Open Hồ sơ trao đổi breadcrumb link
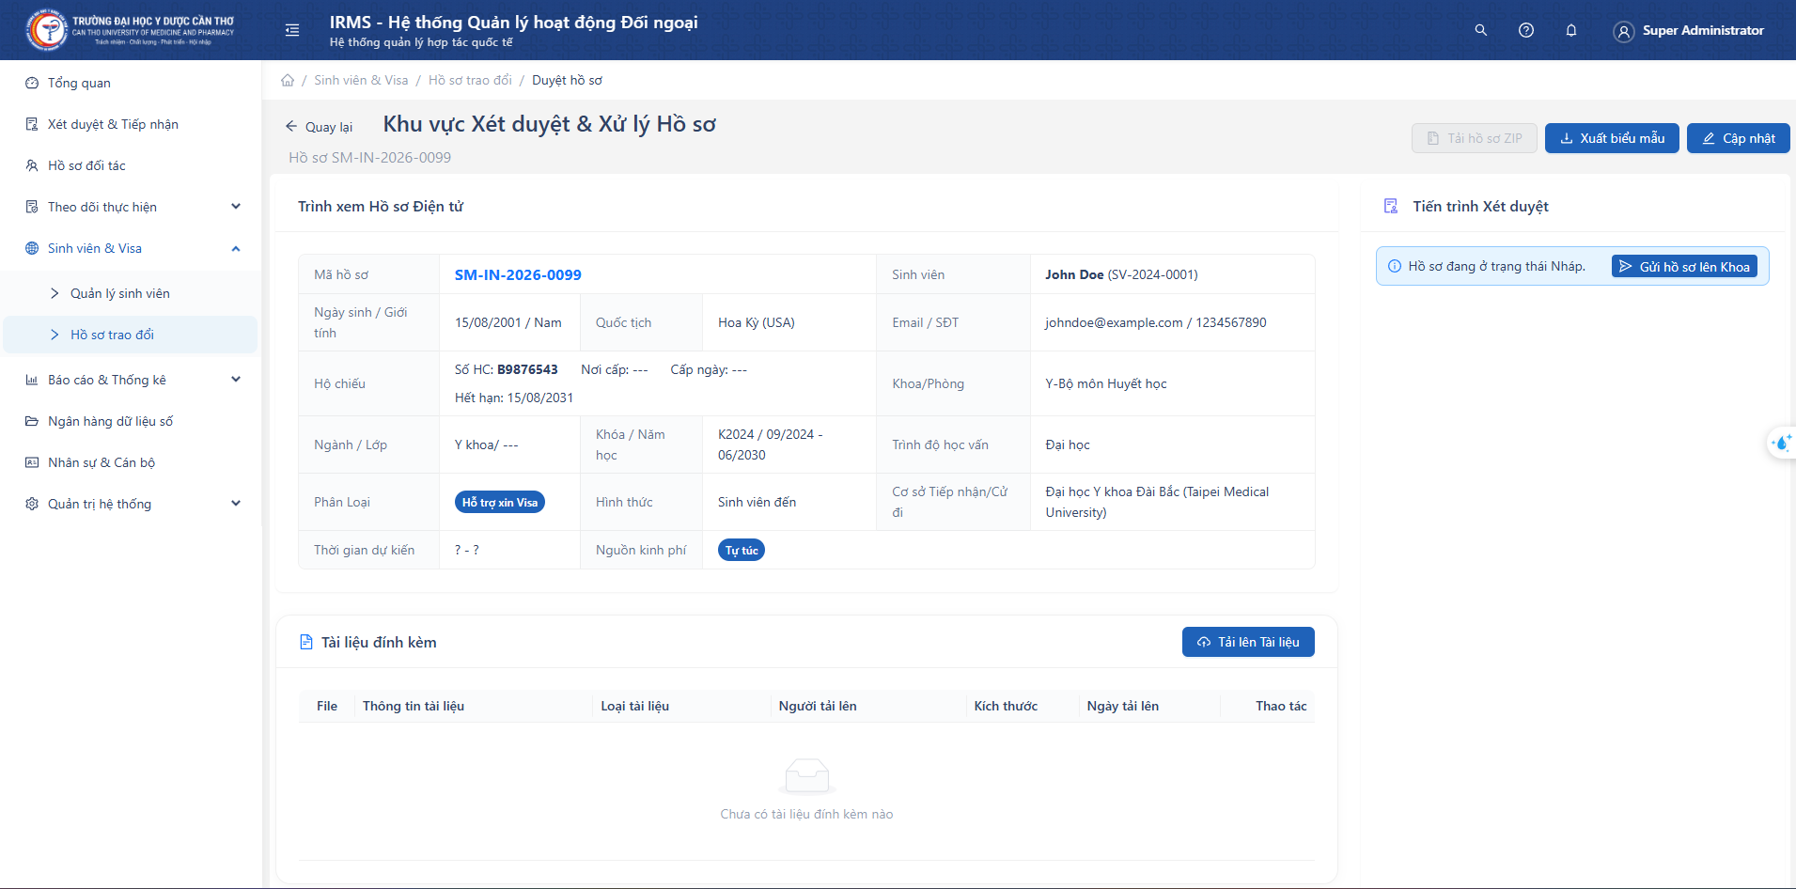Viewport: 1796px width, 889px height. (470, 80)
